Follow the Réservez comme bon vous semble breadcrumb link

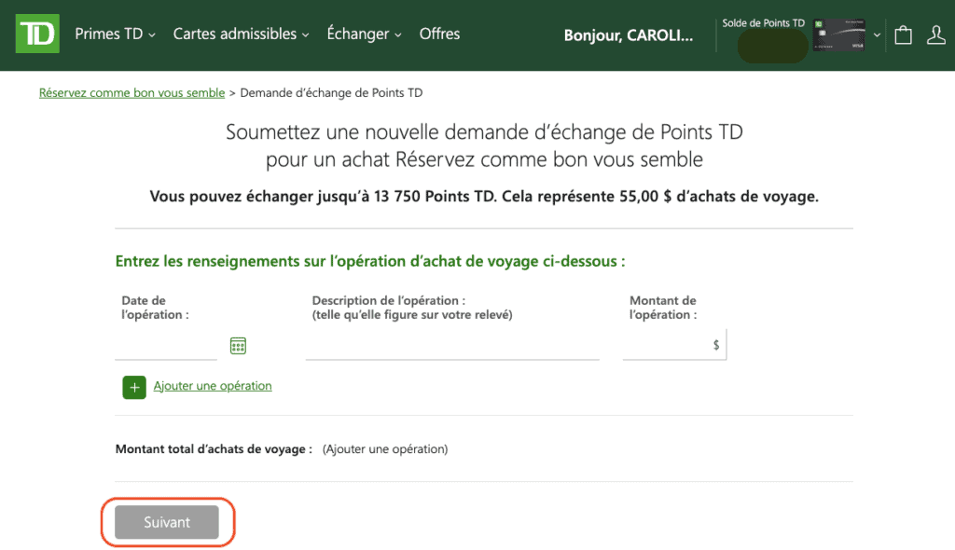[131, 92]
